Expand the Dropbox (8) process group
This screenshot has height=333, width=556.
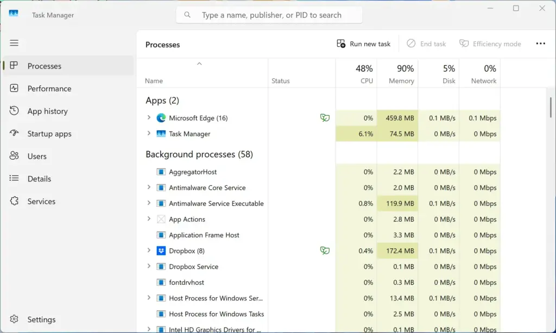[149, 250]
